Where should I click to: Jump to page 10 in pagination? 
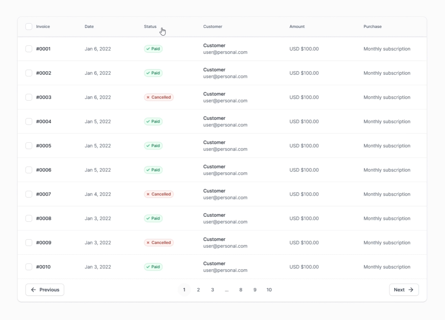[x=269, y=290]
